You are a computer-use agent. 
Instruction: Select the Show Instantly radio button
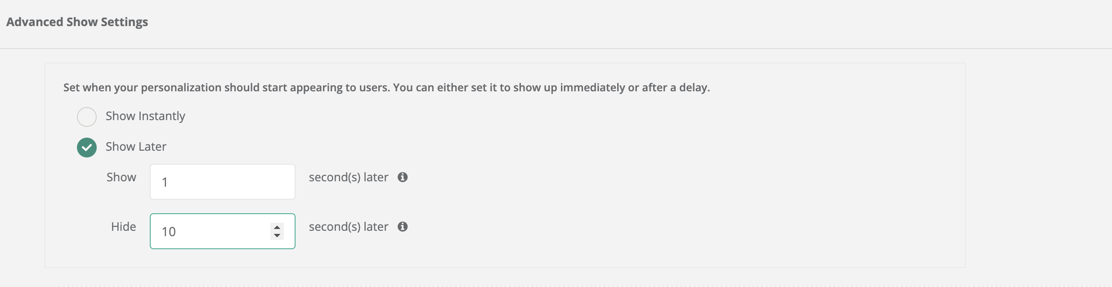coord(87,117)
